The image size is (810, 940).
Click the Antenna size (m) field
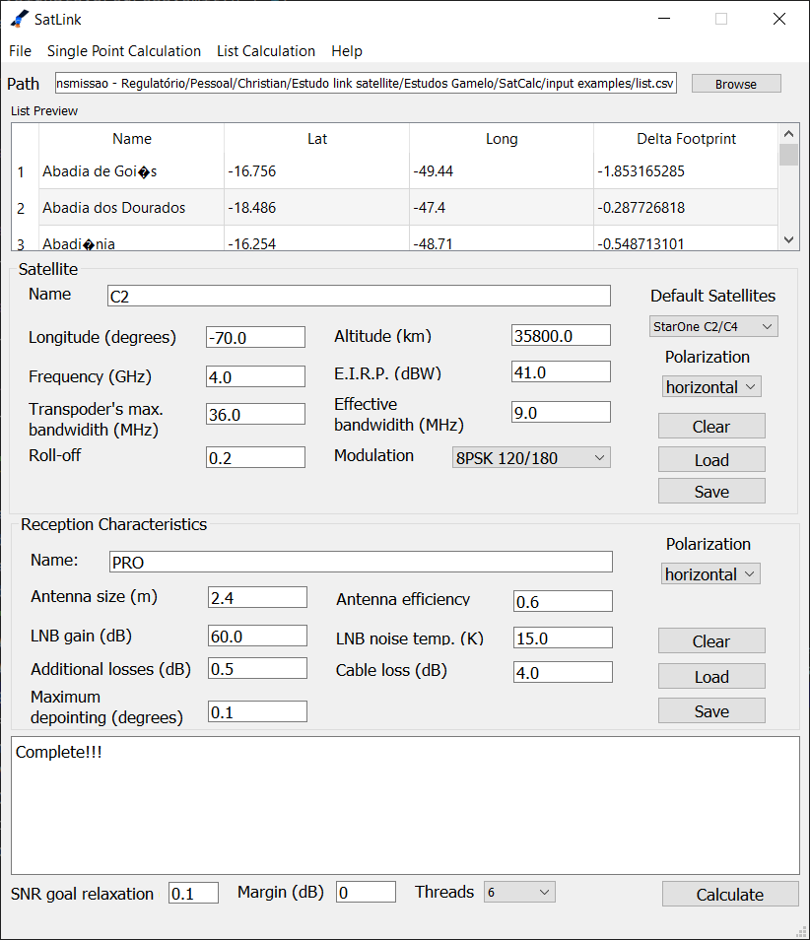click(257, 598)
